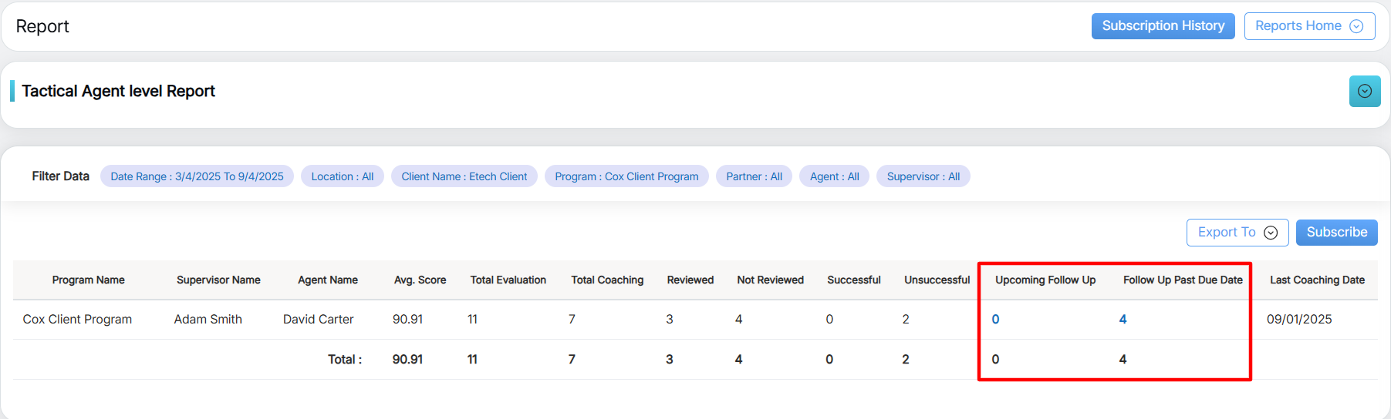The height and width of the screenshot is (419, 1391).
Task: Click the Program Name column header
Action: tap(88, 280)
